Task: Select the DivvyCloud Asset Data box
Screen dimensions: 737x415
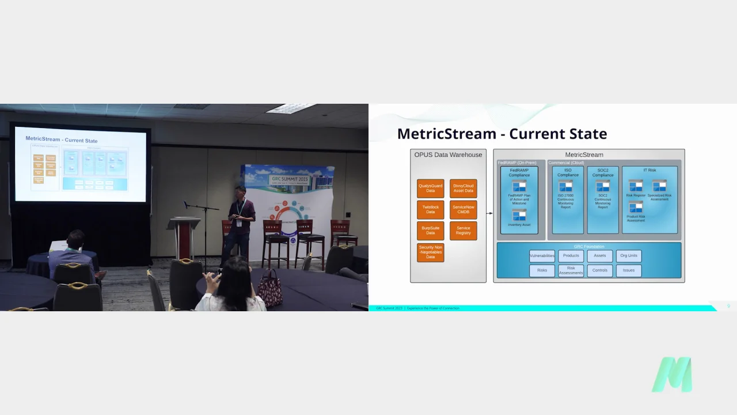Action: [464, 188]
